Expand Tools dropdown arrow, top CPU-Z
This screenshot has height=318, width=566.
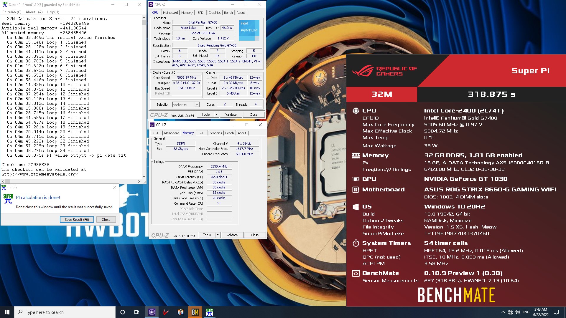(x=217, y=115)
